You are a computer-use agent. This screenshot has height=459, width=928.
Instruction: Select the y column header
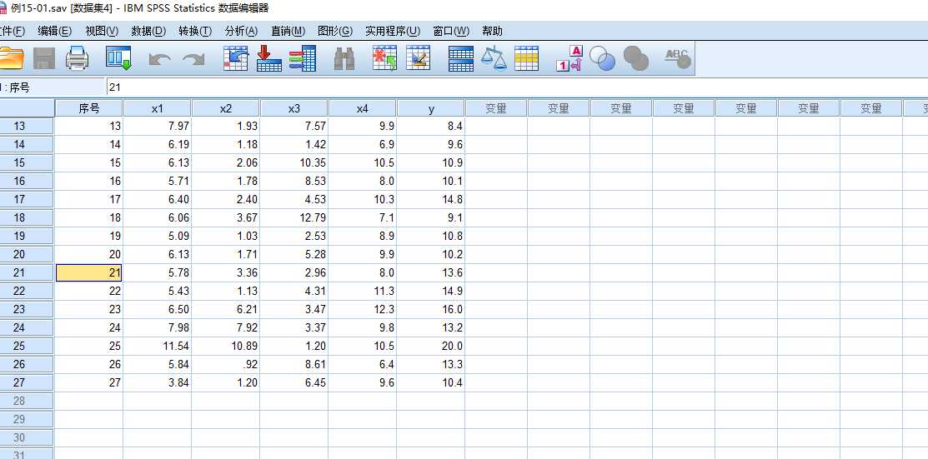(431, 108)
